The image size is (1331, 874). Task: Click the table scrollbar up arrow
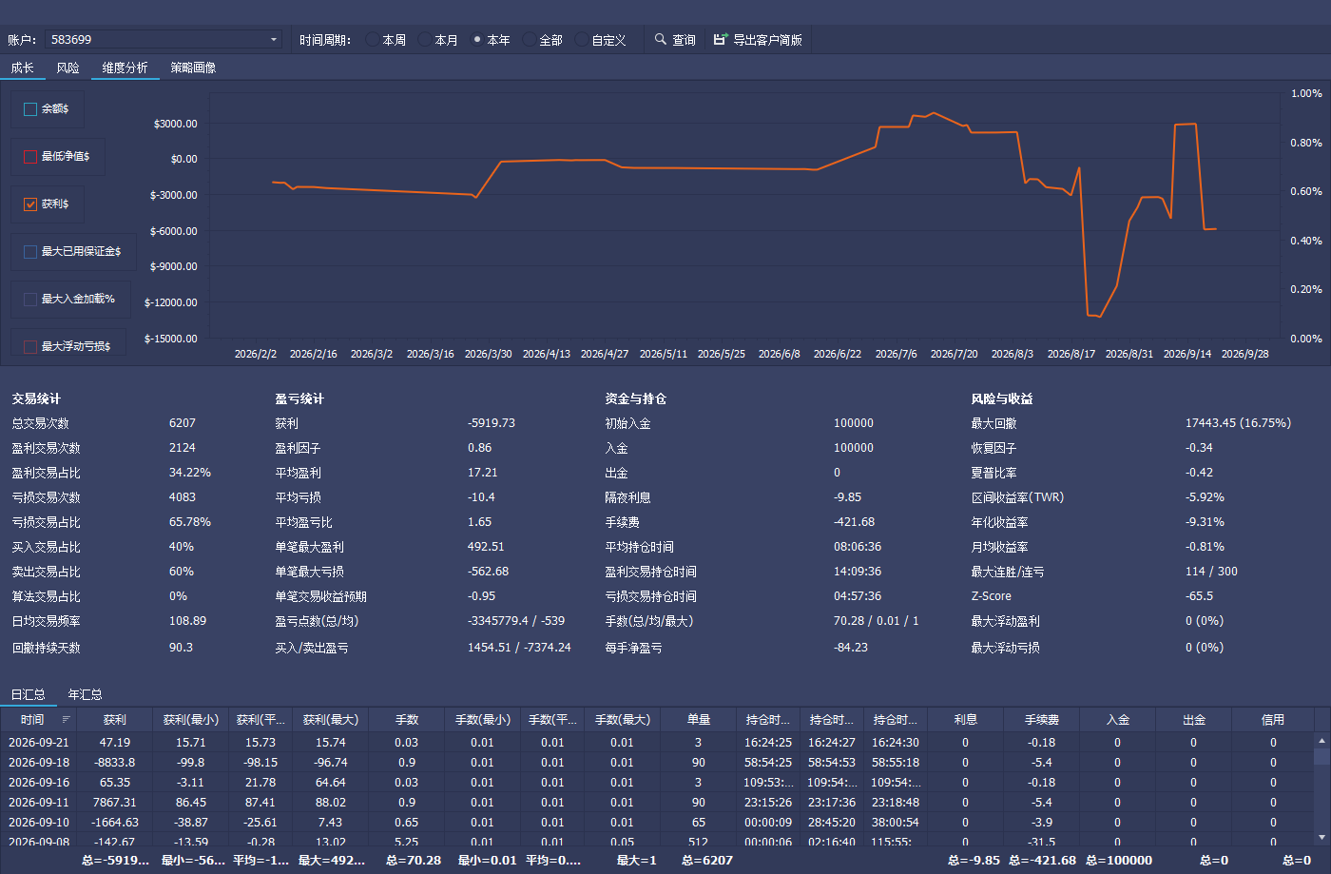pos(1321,740)
